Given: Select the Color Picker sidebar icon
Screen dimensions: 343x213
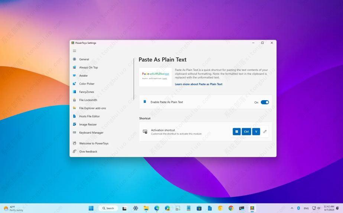Looking at the screenshot, I should 74,84.
